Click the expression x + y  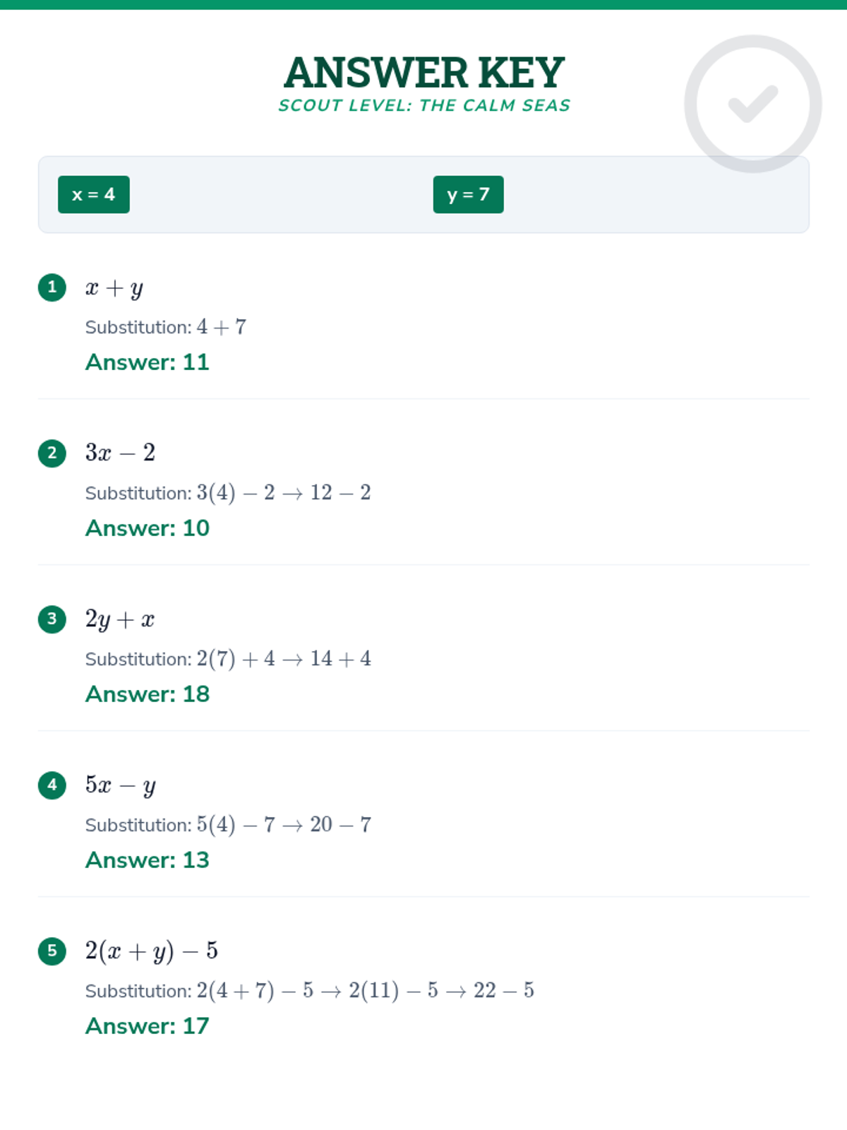[114, 288]
